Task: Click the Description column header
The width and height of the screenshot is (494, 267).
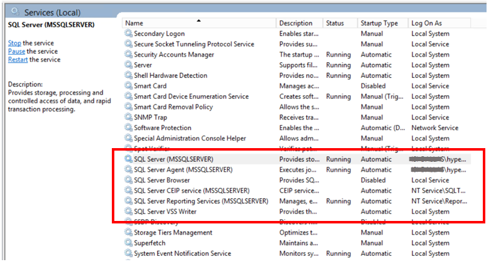Action: click(300, 23)
